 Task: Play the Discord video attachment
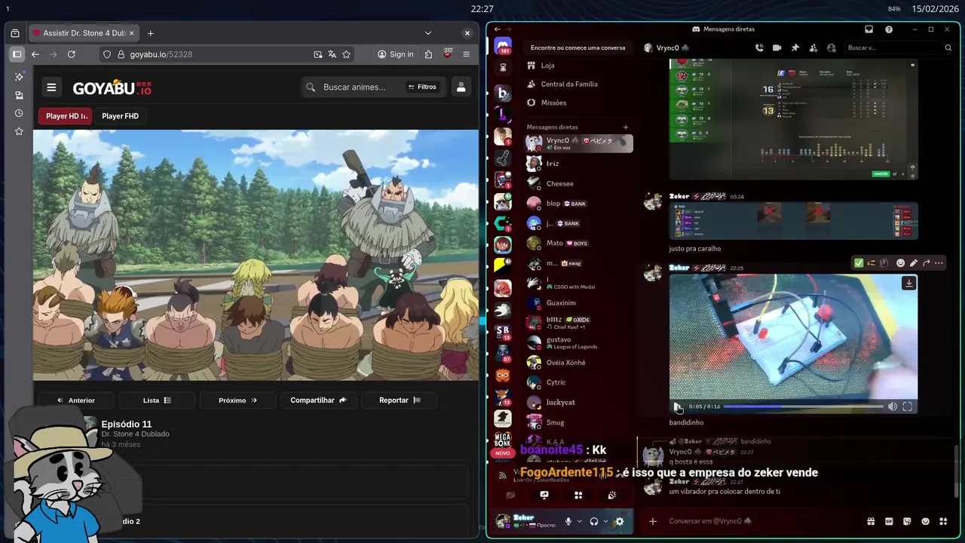coord(678,406)
